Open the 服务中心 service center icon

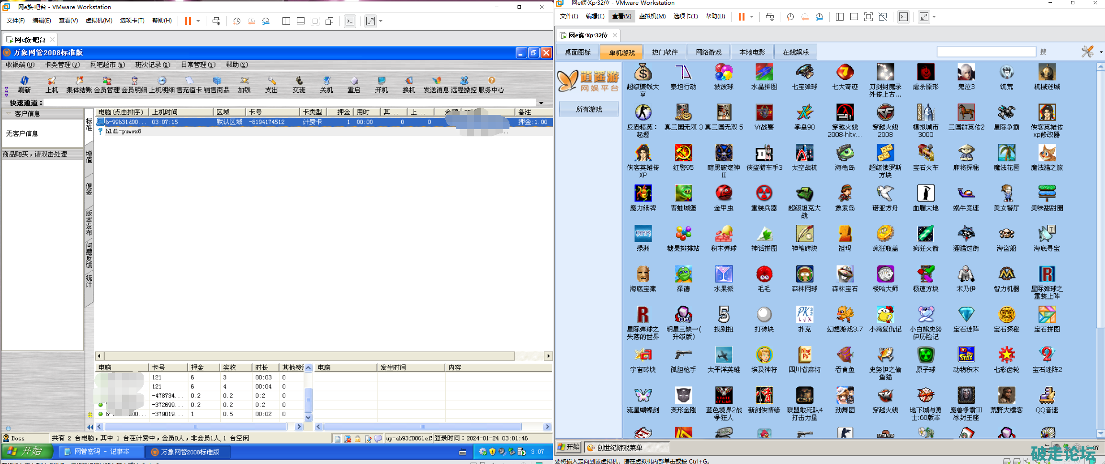pos(491,84)
